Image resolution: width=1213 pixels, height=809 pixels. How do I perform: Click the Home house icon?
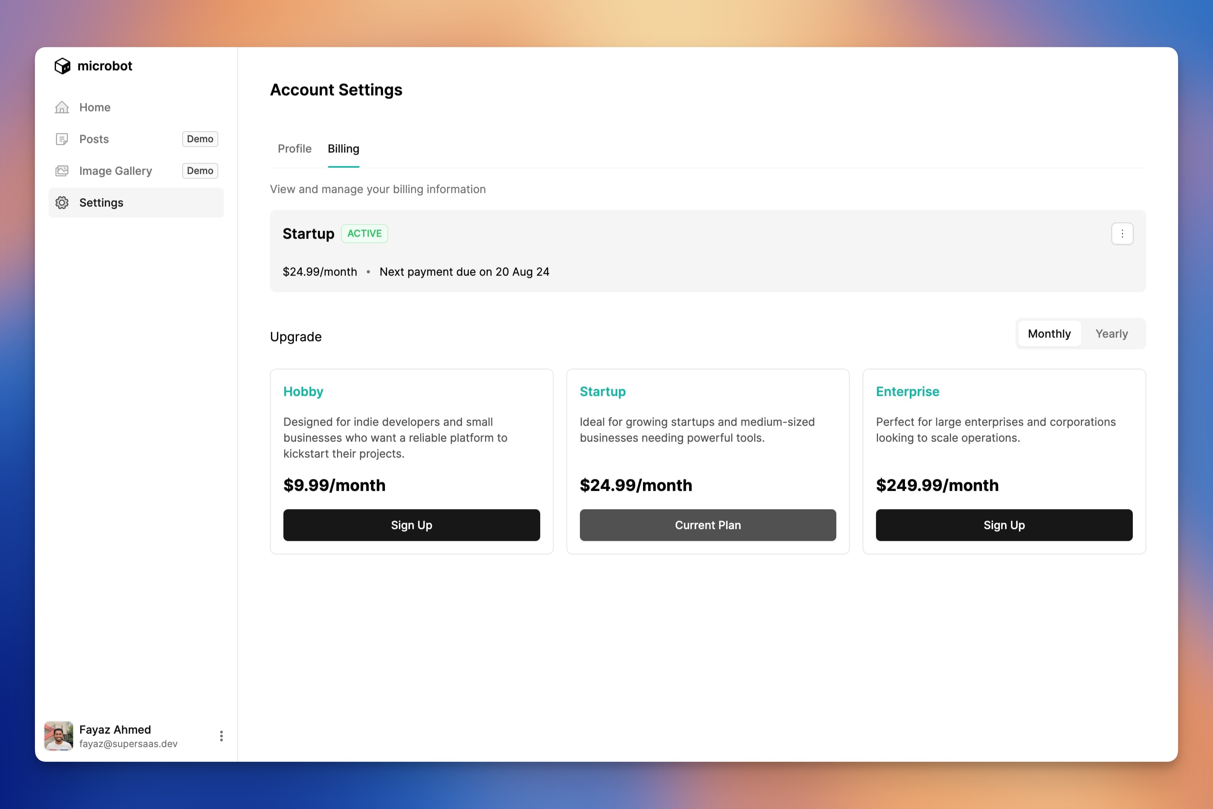point(62,107)
